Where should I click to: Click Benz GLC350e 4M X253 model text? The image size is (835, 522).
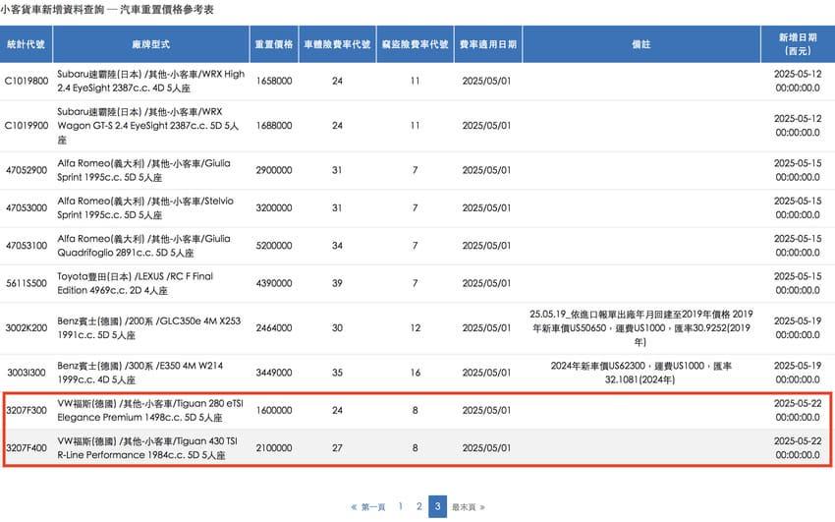tap(148, 328)
